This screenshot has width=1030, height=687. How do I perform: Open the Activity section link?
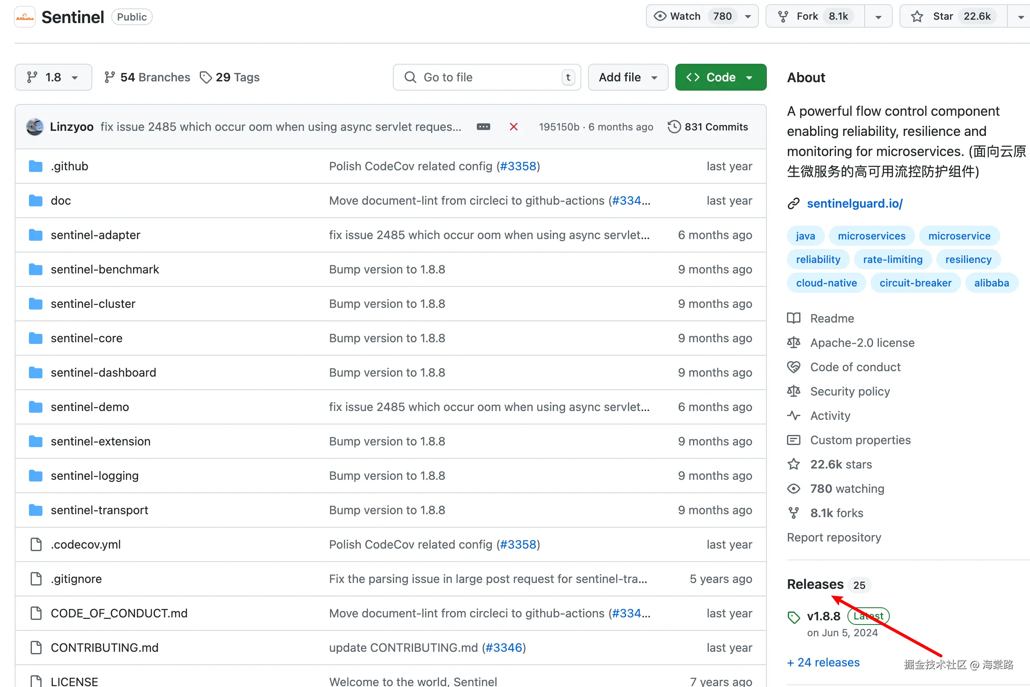tap(830, 416)
